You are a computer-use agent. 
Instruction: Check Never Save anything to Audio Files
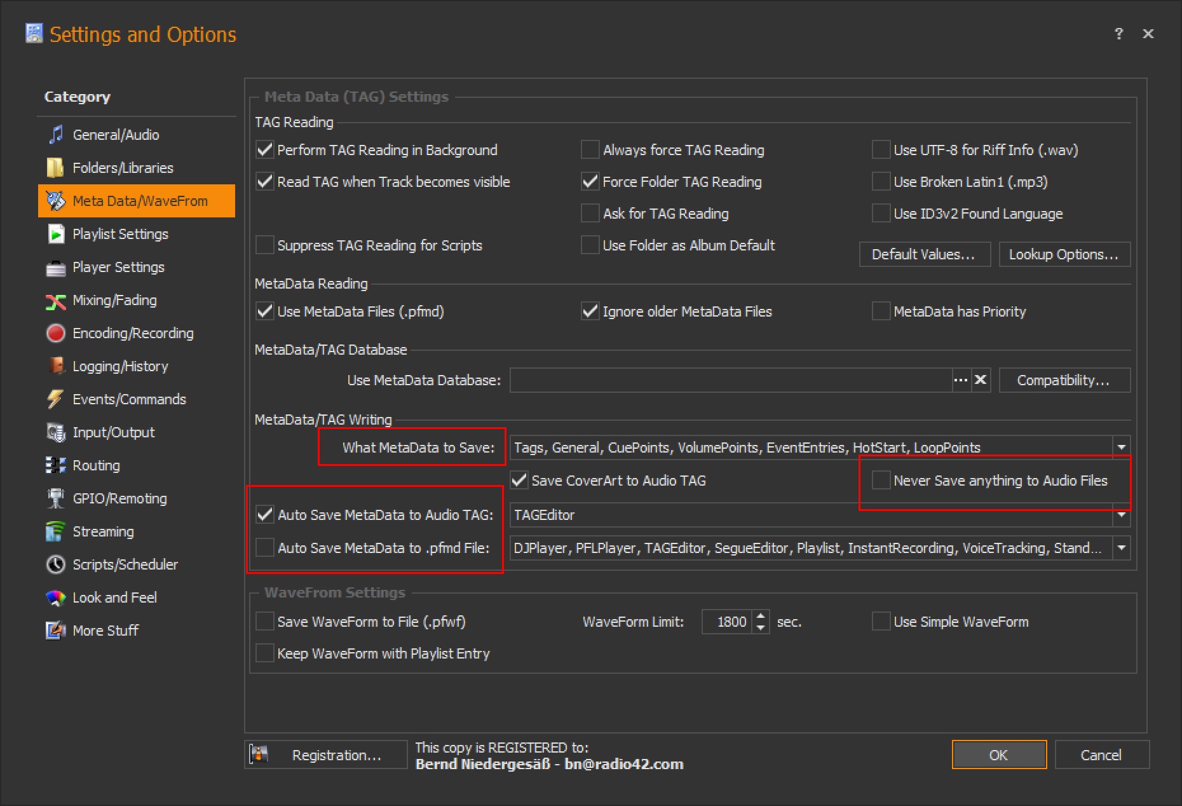click(881, 481)
